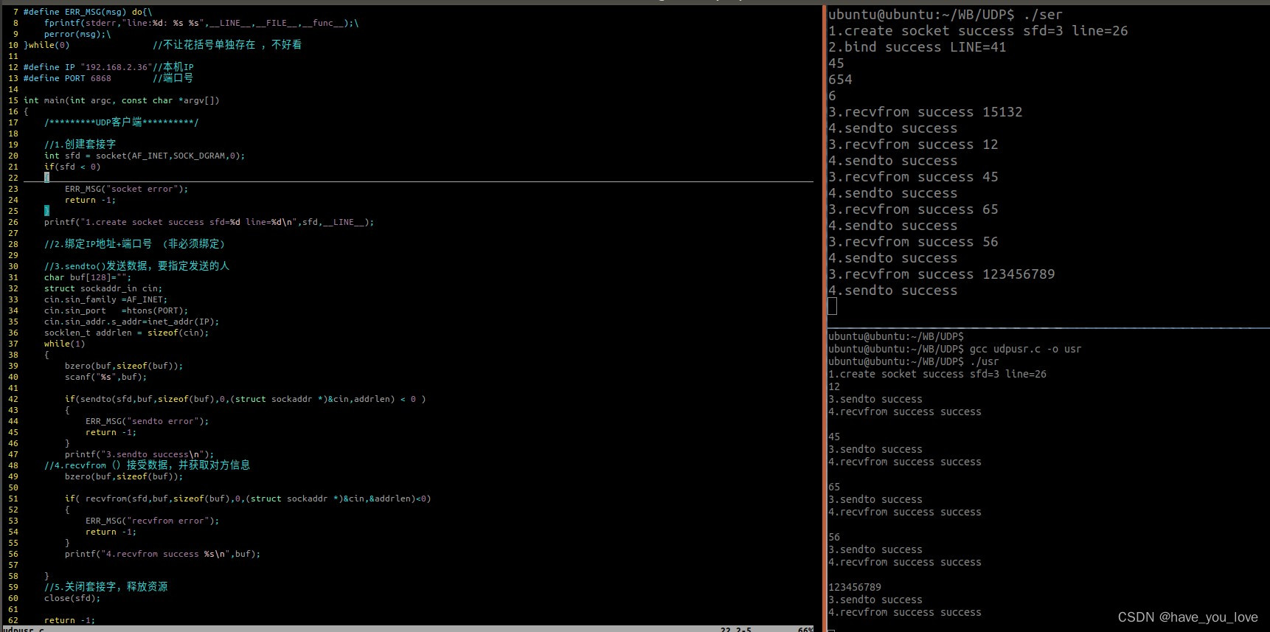Click the 'while(1)' line in the editor
The image size is (1270, 632).
[65, 344]
